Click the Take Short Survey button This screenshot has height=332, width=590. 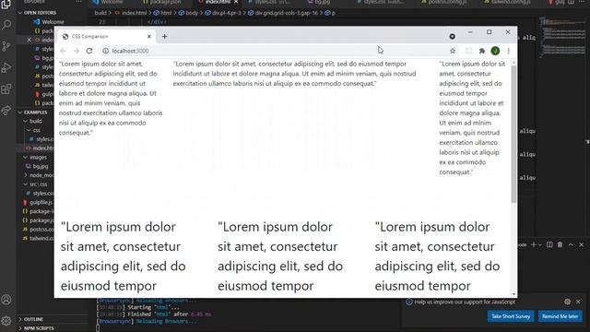pyautogui.click(x=511, y=316)
